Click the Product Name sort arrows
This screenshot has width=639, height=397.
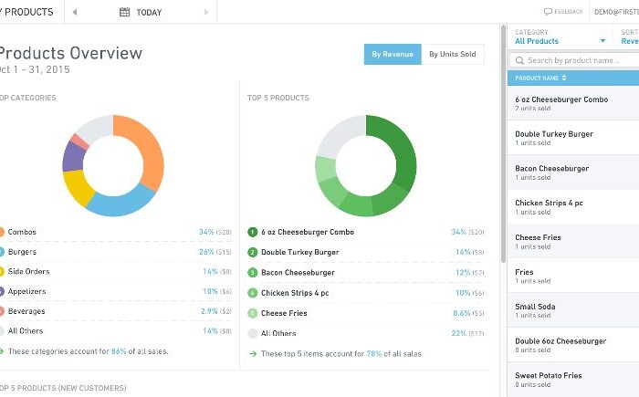(x=564, y=78)
